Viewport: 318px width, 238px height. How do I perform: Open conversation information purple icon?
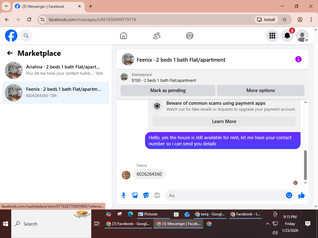pos(298,59)
